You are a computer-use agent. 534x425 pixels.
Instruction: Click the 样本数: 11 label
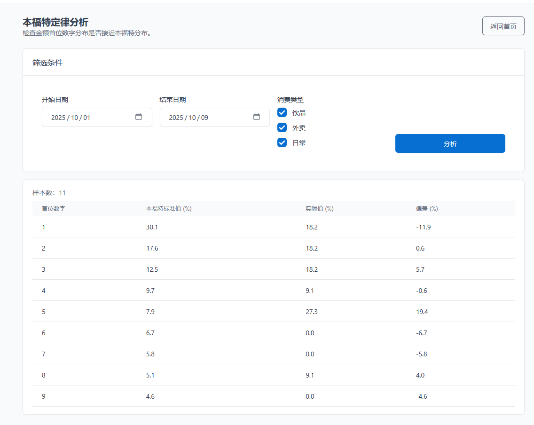coord(49,193)
